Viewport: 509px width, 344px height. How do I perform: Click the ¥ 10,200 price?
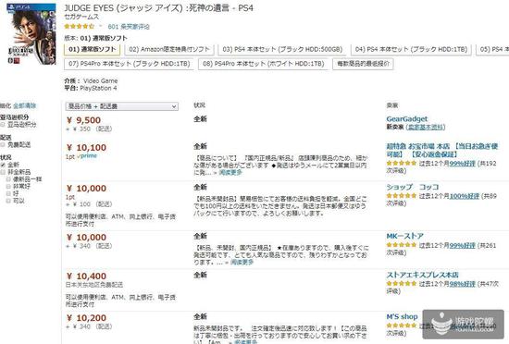(x=86, y=318)
